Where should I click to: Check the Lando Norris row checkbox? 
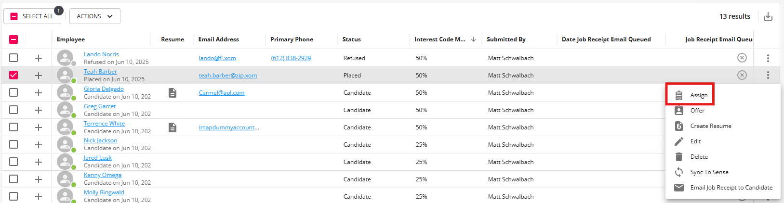pos(13,58)
